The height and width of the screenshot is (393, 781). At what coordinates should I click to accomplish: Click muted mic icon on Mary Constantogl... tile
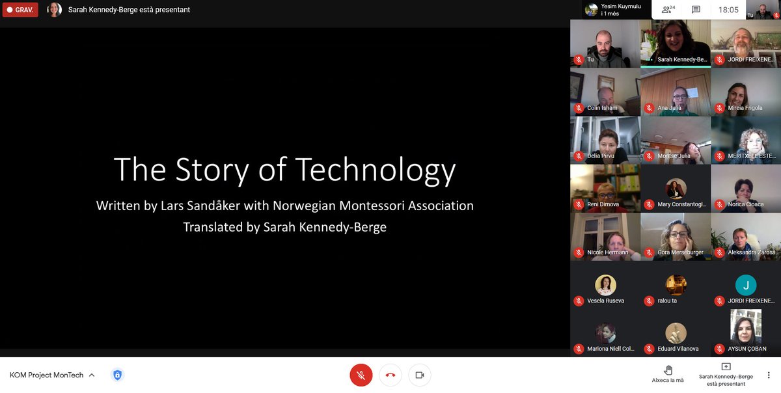point(649,204)
